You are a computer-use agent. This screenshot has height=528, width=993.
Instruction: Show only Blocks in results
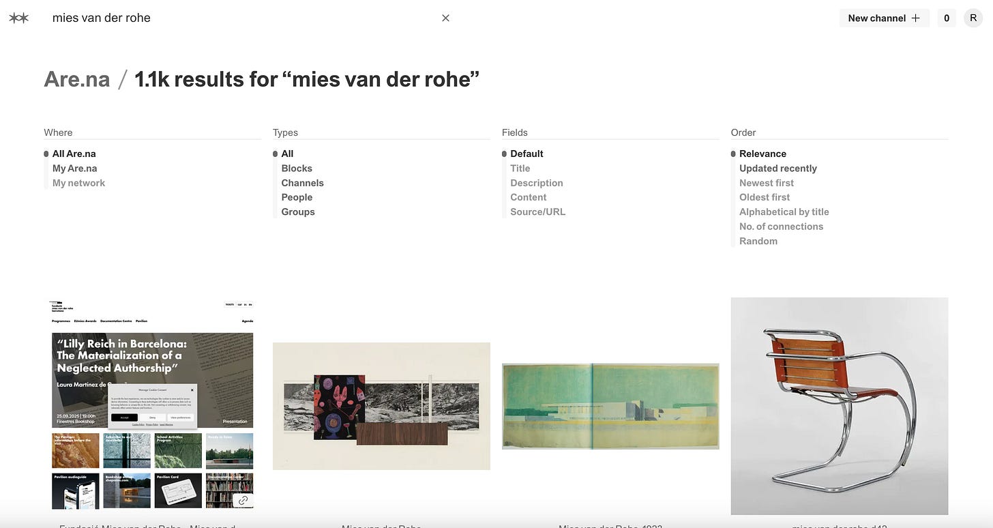click(297, 168)
